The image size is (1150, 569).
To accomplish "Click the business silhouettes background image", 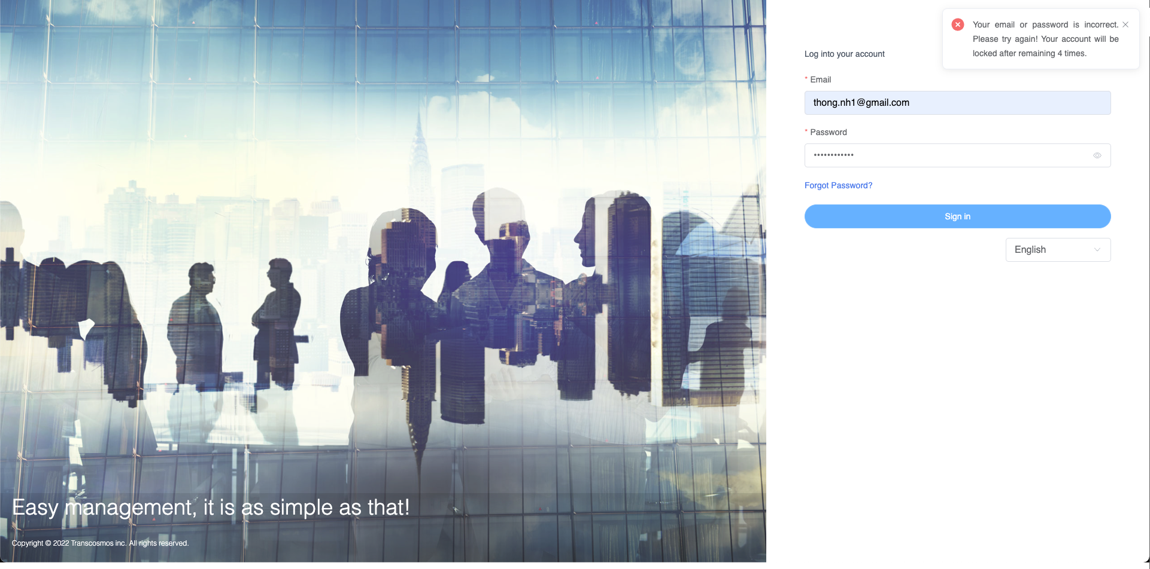I will coord(383,269).
